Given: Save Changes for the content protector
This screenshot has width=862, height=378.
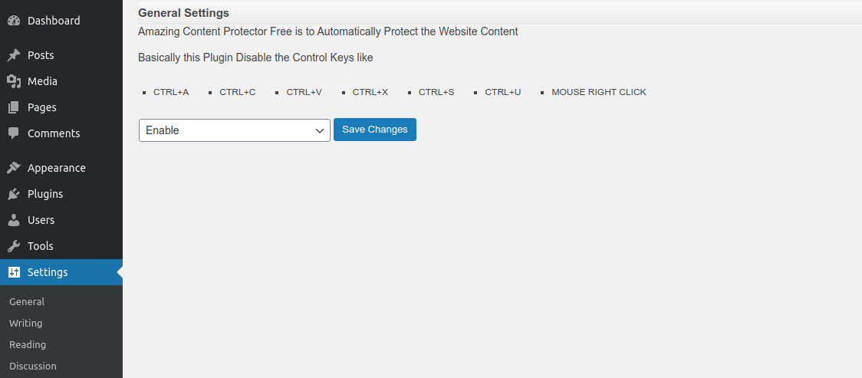Looking at the screenshot, I should pos(375,130).
